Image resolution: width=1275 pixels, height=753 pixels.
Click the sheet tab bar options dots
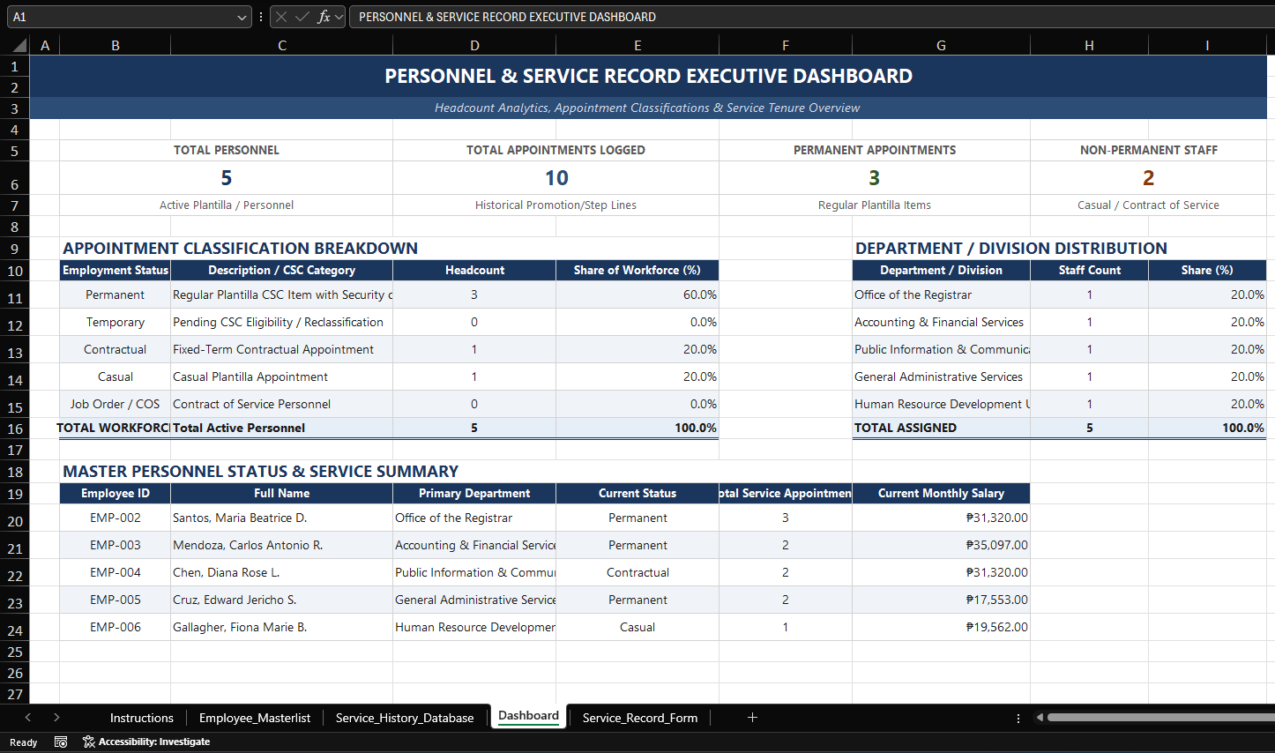[x=1018, y=718]
